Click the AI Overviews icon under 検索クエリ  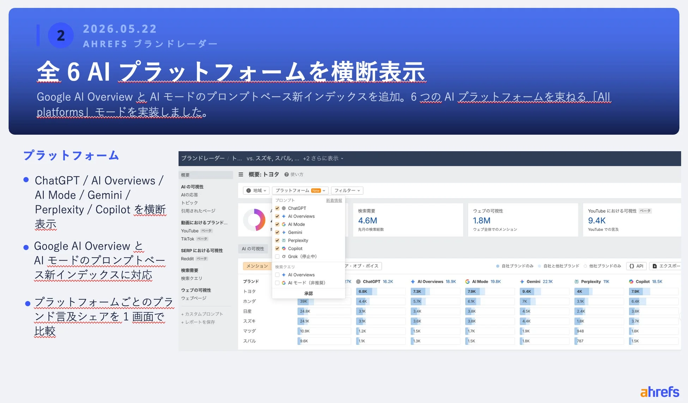[x=284, y=275]
